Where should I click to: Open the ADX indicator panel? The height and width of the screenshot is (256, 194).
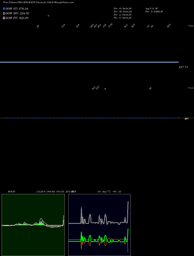coord(99,225)
